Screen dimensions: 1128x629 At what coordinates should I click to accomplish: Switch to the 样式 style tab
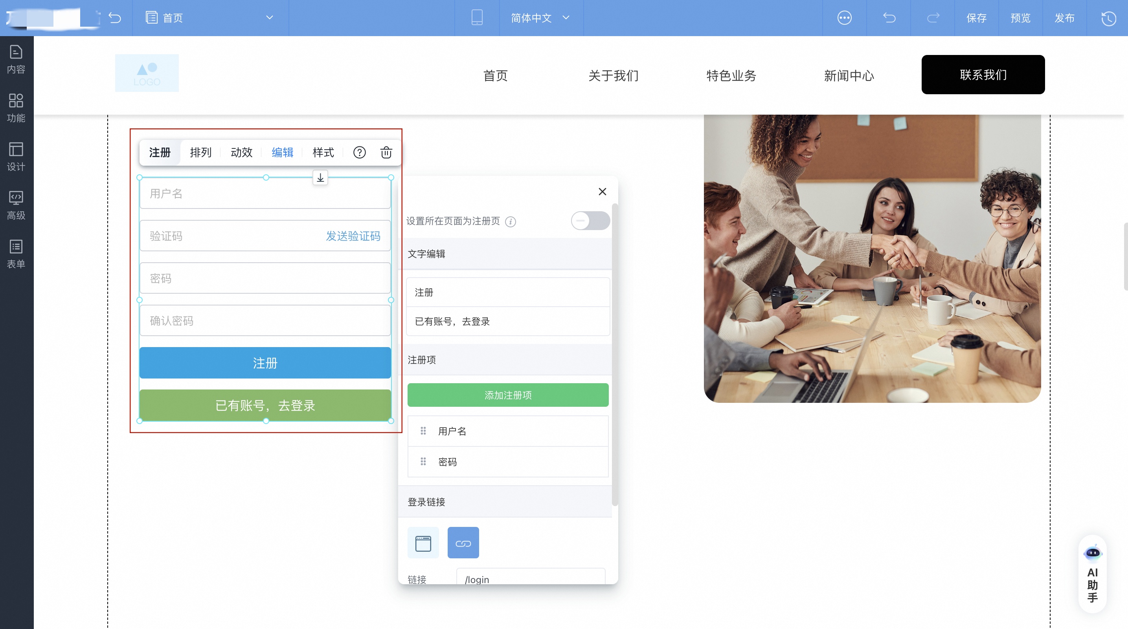click(323, 153)
